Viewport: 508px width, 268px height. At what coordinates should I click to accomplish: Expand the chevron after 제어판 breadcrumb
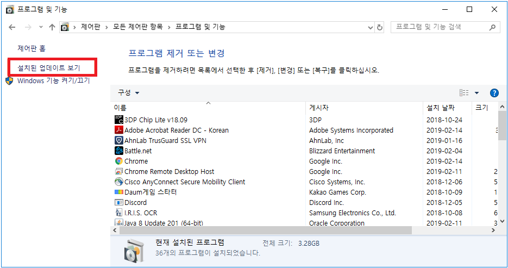(106, 27)
